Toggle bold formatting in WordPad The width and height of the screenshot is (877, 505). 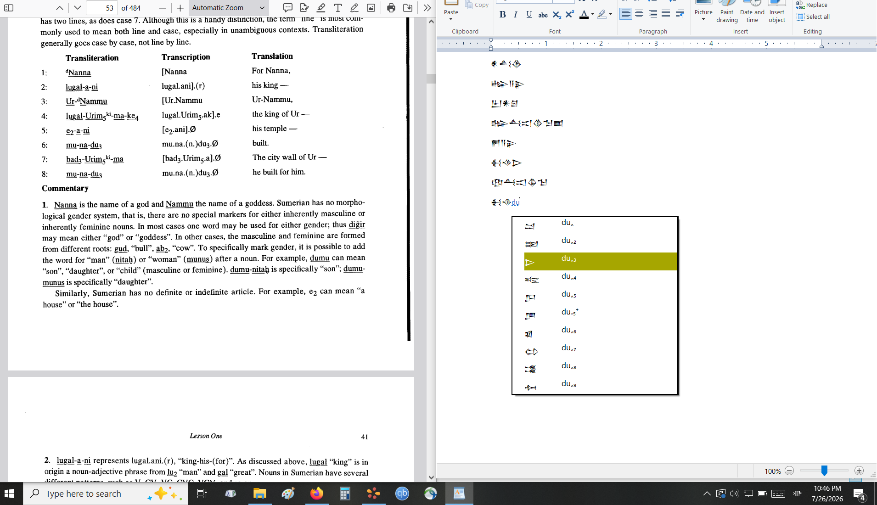point(503,15)
